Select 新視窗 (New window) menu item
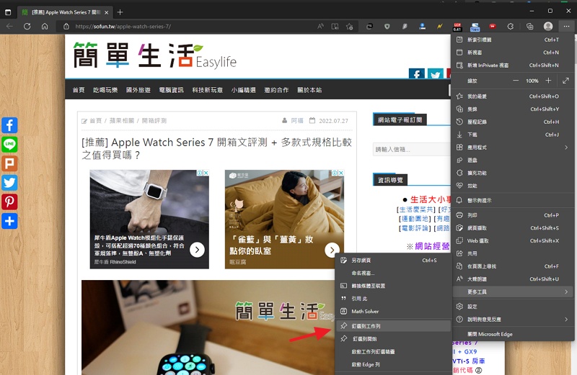577x375 pixels. [513, 53]
